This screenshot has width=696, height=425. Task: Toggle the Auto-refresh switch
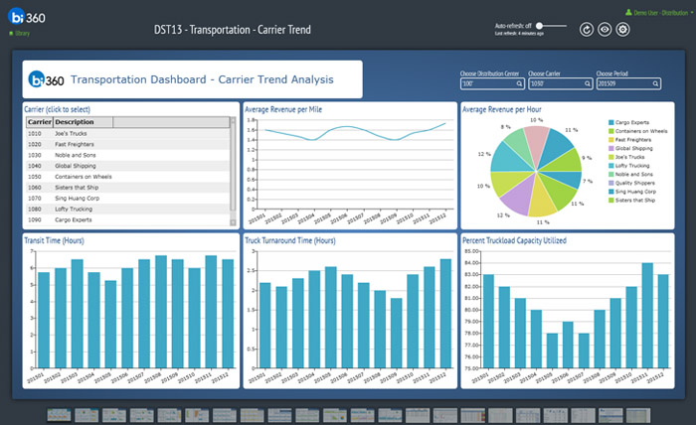click(551, 26)
